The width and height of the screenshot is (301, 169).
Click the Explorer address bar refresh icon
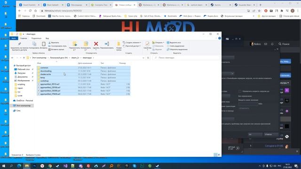(x=148, y=58)
